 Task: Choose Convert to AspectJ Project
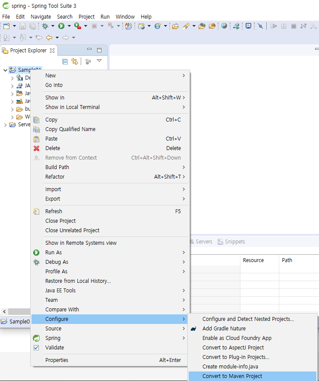pos(253,347)
